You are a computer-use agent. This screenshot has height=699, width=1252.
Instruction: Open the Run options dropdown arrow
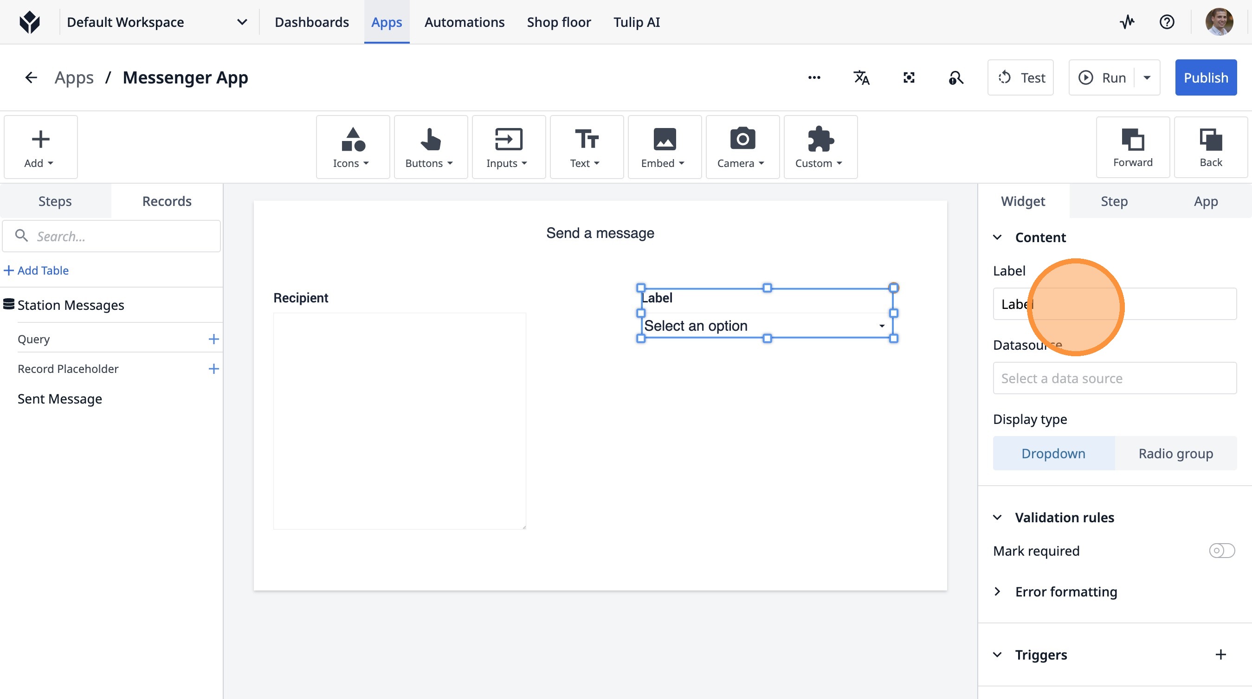(x=1147, y=78)
